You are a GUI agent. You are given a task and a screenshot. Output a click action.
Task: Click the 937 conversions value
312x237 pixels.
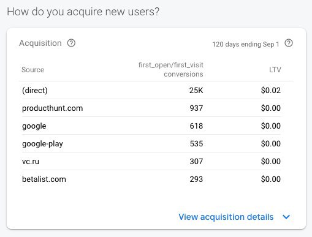[x=196, y=108]
